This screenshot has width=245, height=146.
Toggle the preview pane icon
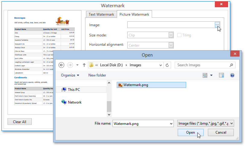[x=221, y=75]
